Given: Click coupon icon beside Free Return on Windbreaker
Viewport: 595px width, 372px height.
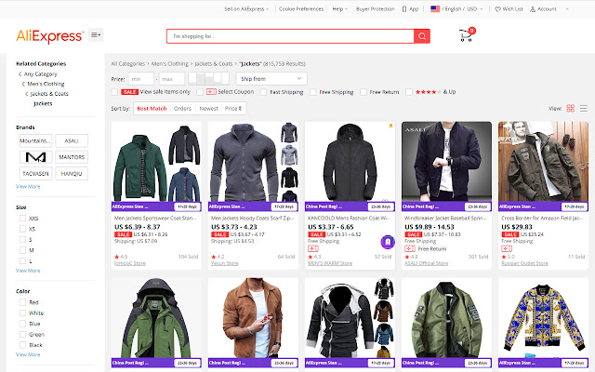Looking at the screenshot, I should click(410, 248).
